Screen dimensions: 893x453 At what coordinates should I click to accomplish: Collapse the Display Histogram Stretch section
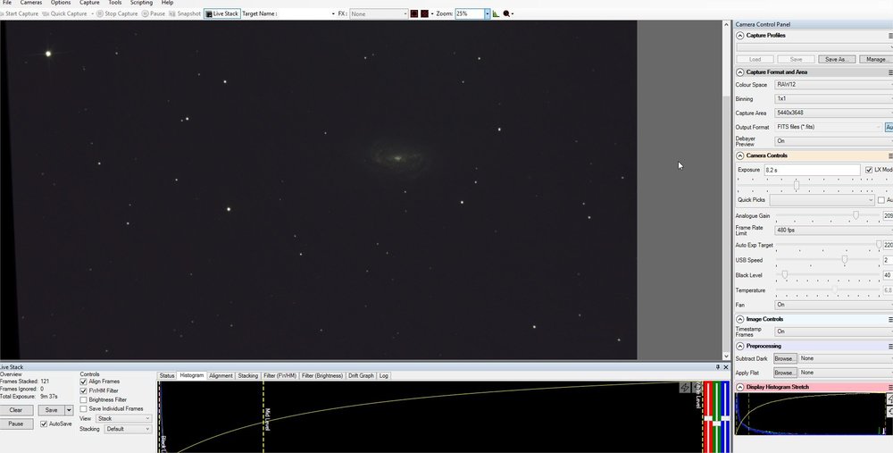(x=739, y=387)
